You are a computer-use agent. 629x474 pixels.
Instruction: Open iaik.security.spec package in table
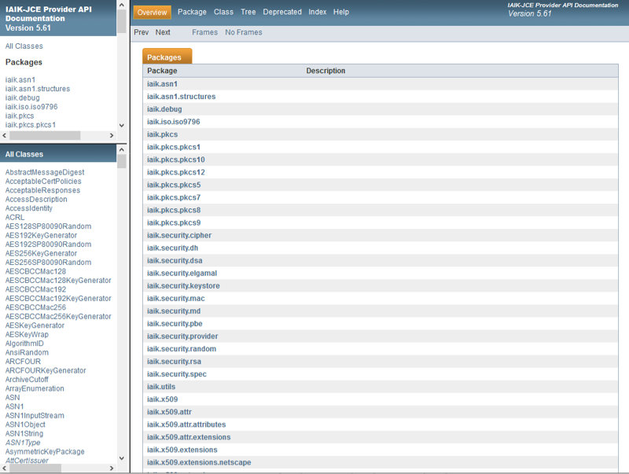pyautogui.click(x=176, y=374)
